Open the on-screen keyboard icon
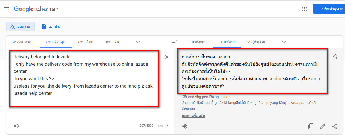Screen dimensions: 345x135 (161, 126)
